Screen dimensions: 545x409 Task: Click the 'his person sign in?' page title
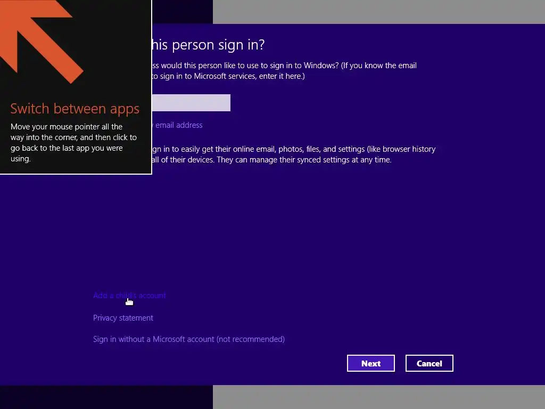[x=208, y=45]
